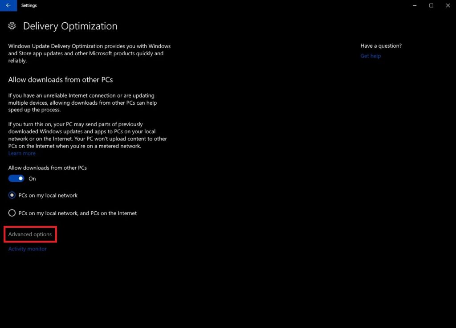Click the Delivery Optimization page heading
The height and width of the screenshot is (328, 456).
click(x=70, y=26)
